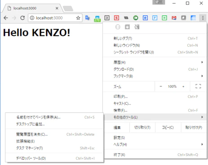Screen dimensions: 208x165
Task: Click the user profile badge in the title bar
Action: coord(159,2)
